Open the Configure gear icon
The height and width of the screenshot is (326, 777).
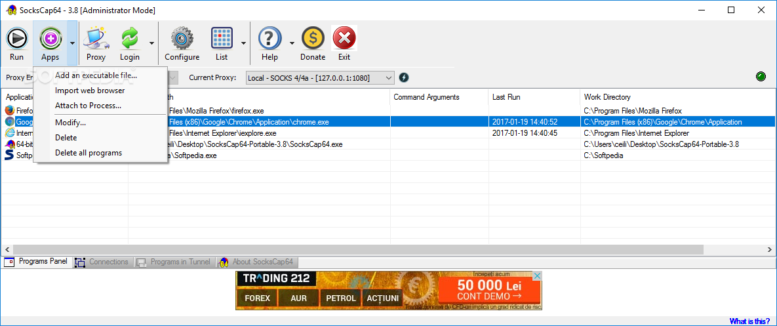(x=182, y=38)
